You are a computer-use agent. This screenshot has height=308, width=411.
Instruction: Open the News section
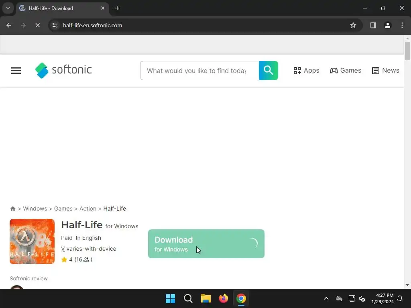385,71
